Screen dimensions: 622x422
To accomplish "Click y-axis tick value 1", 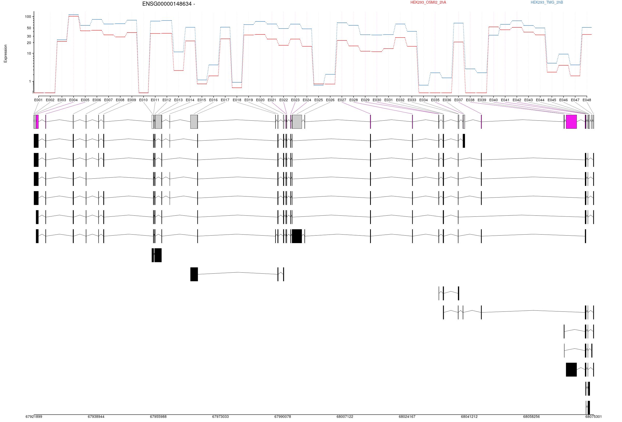I will [30, 82].
